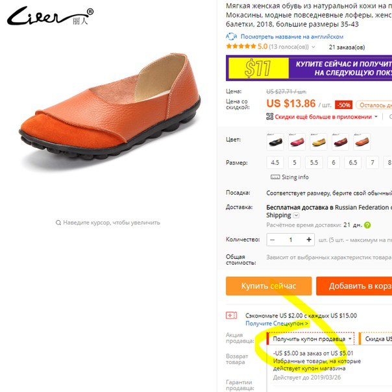Click the red coupon ticket icon

(x=231, y=315)
